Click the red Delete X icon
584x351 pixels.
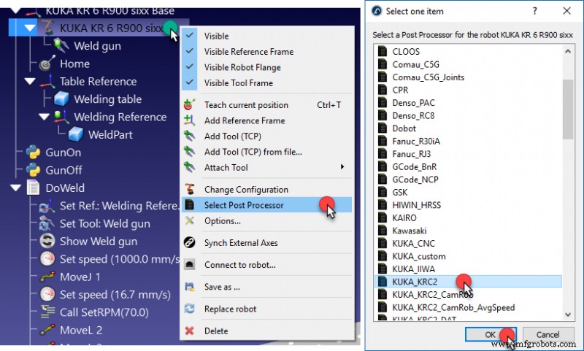[x=190, y=331]
